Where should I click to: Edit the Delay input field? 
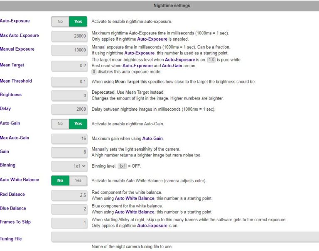coord(69,110)
